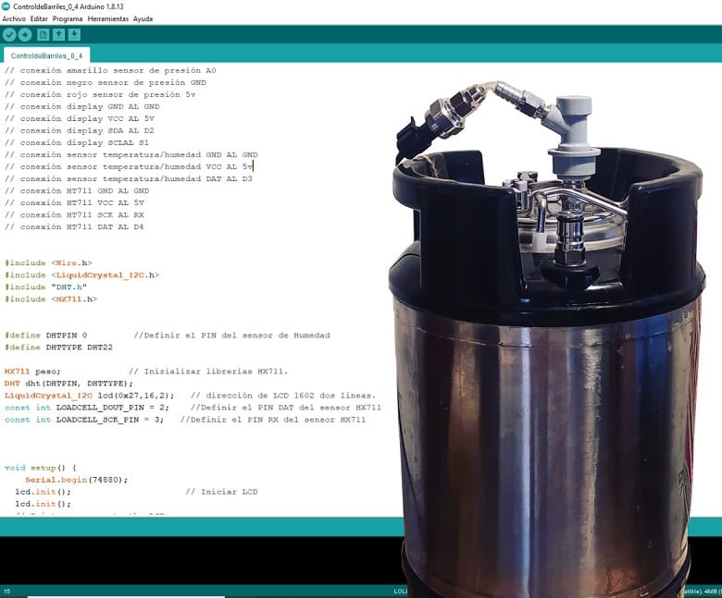This screenshot has height=598, width=722.
Task: Click the Arduino logo in title bar
Action: click(7, 6)
